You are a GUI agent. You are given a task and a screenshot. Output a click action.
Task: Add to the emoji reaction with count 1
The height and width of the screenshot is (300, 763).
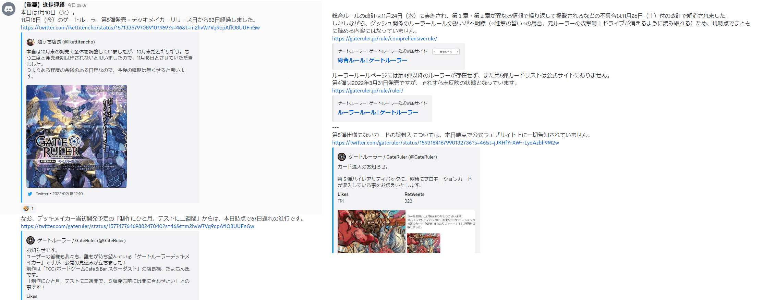coord(28,209)
